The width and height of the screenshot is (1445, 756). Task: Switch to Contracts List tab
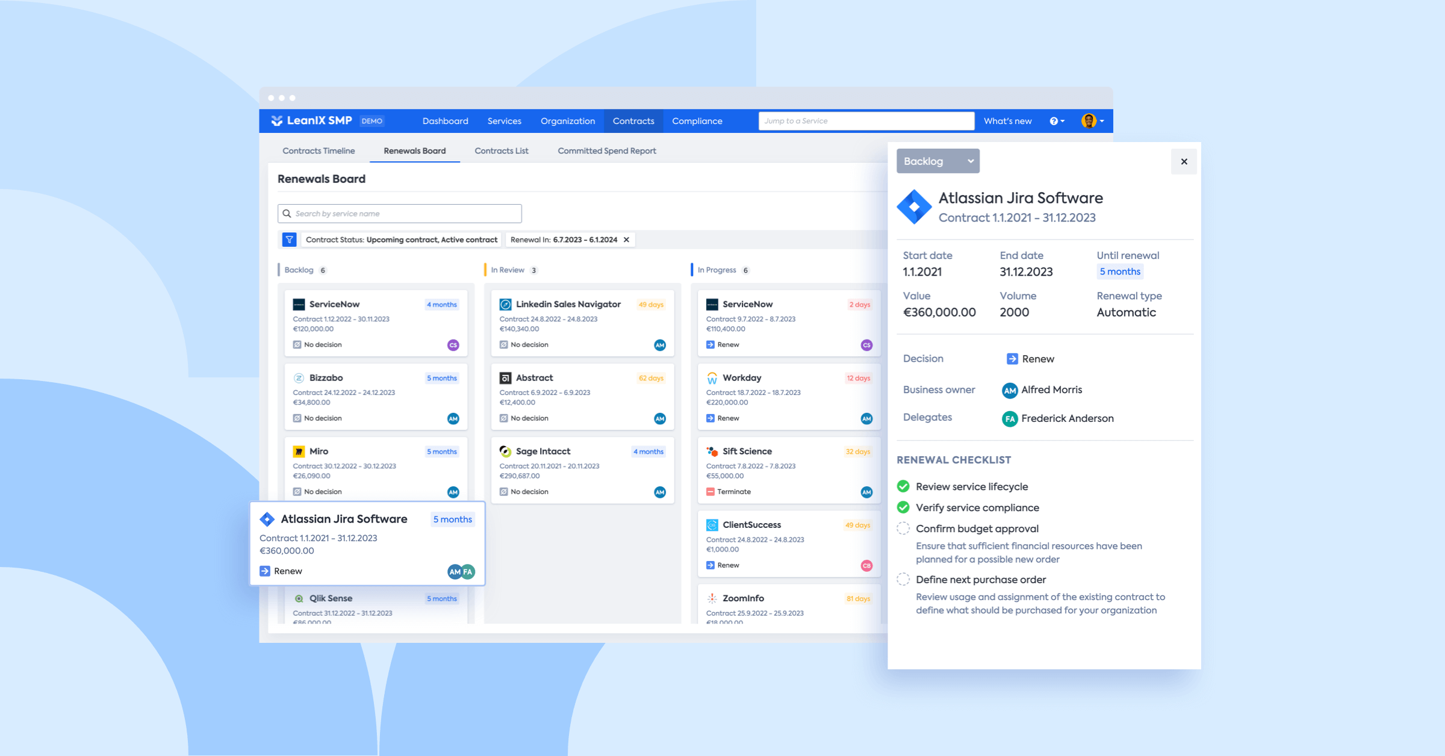pos(501,150)
